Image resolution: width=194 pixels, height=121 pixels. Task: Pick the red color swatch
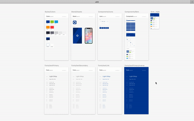[x=52, y=27]
